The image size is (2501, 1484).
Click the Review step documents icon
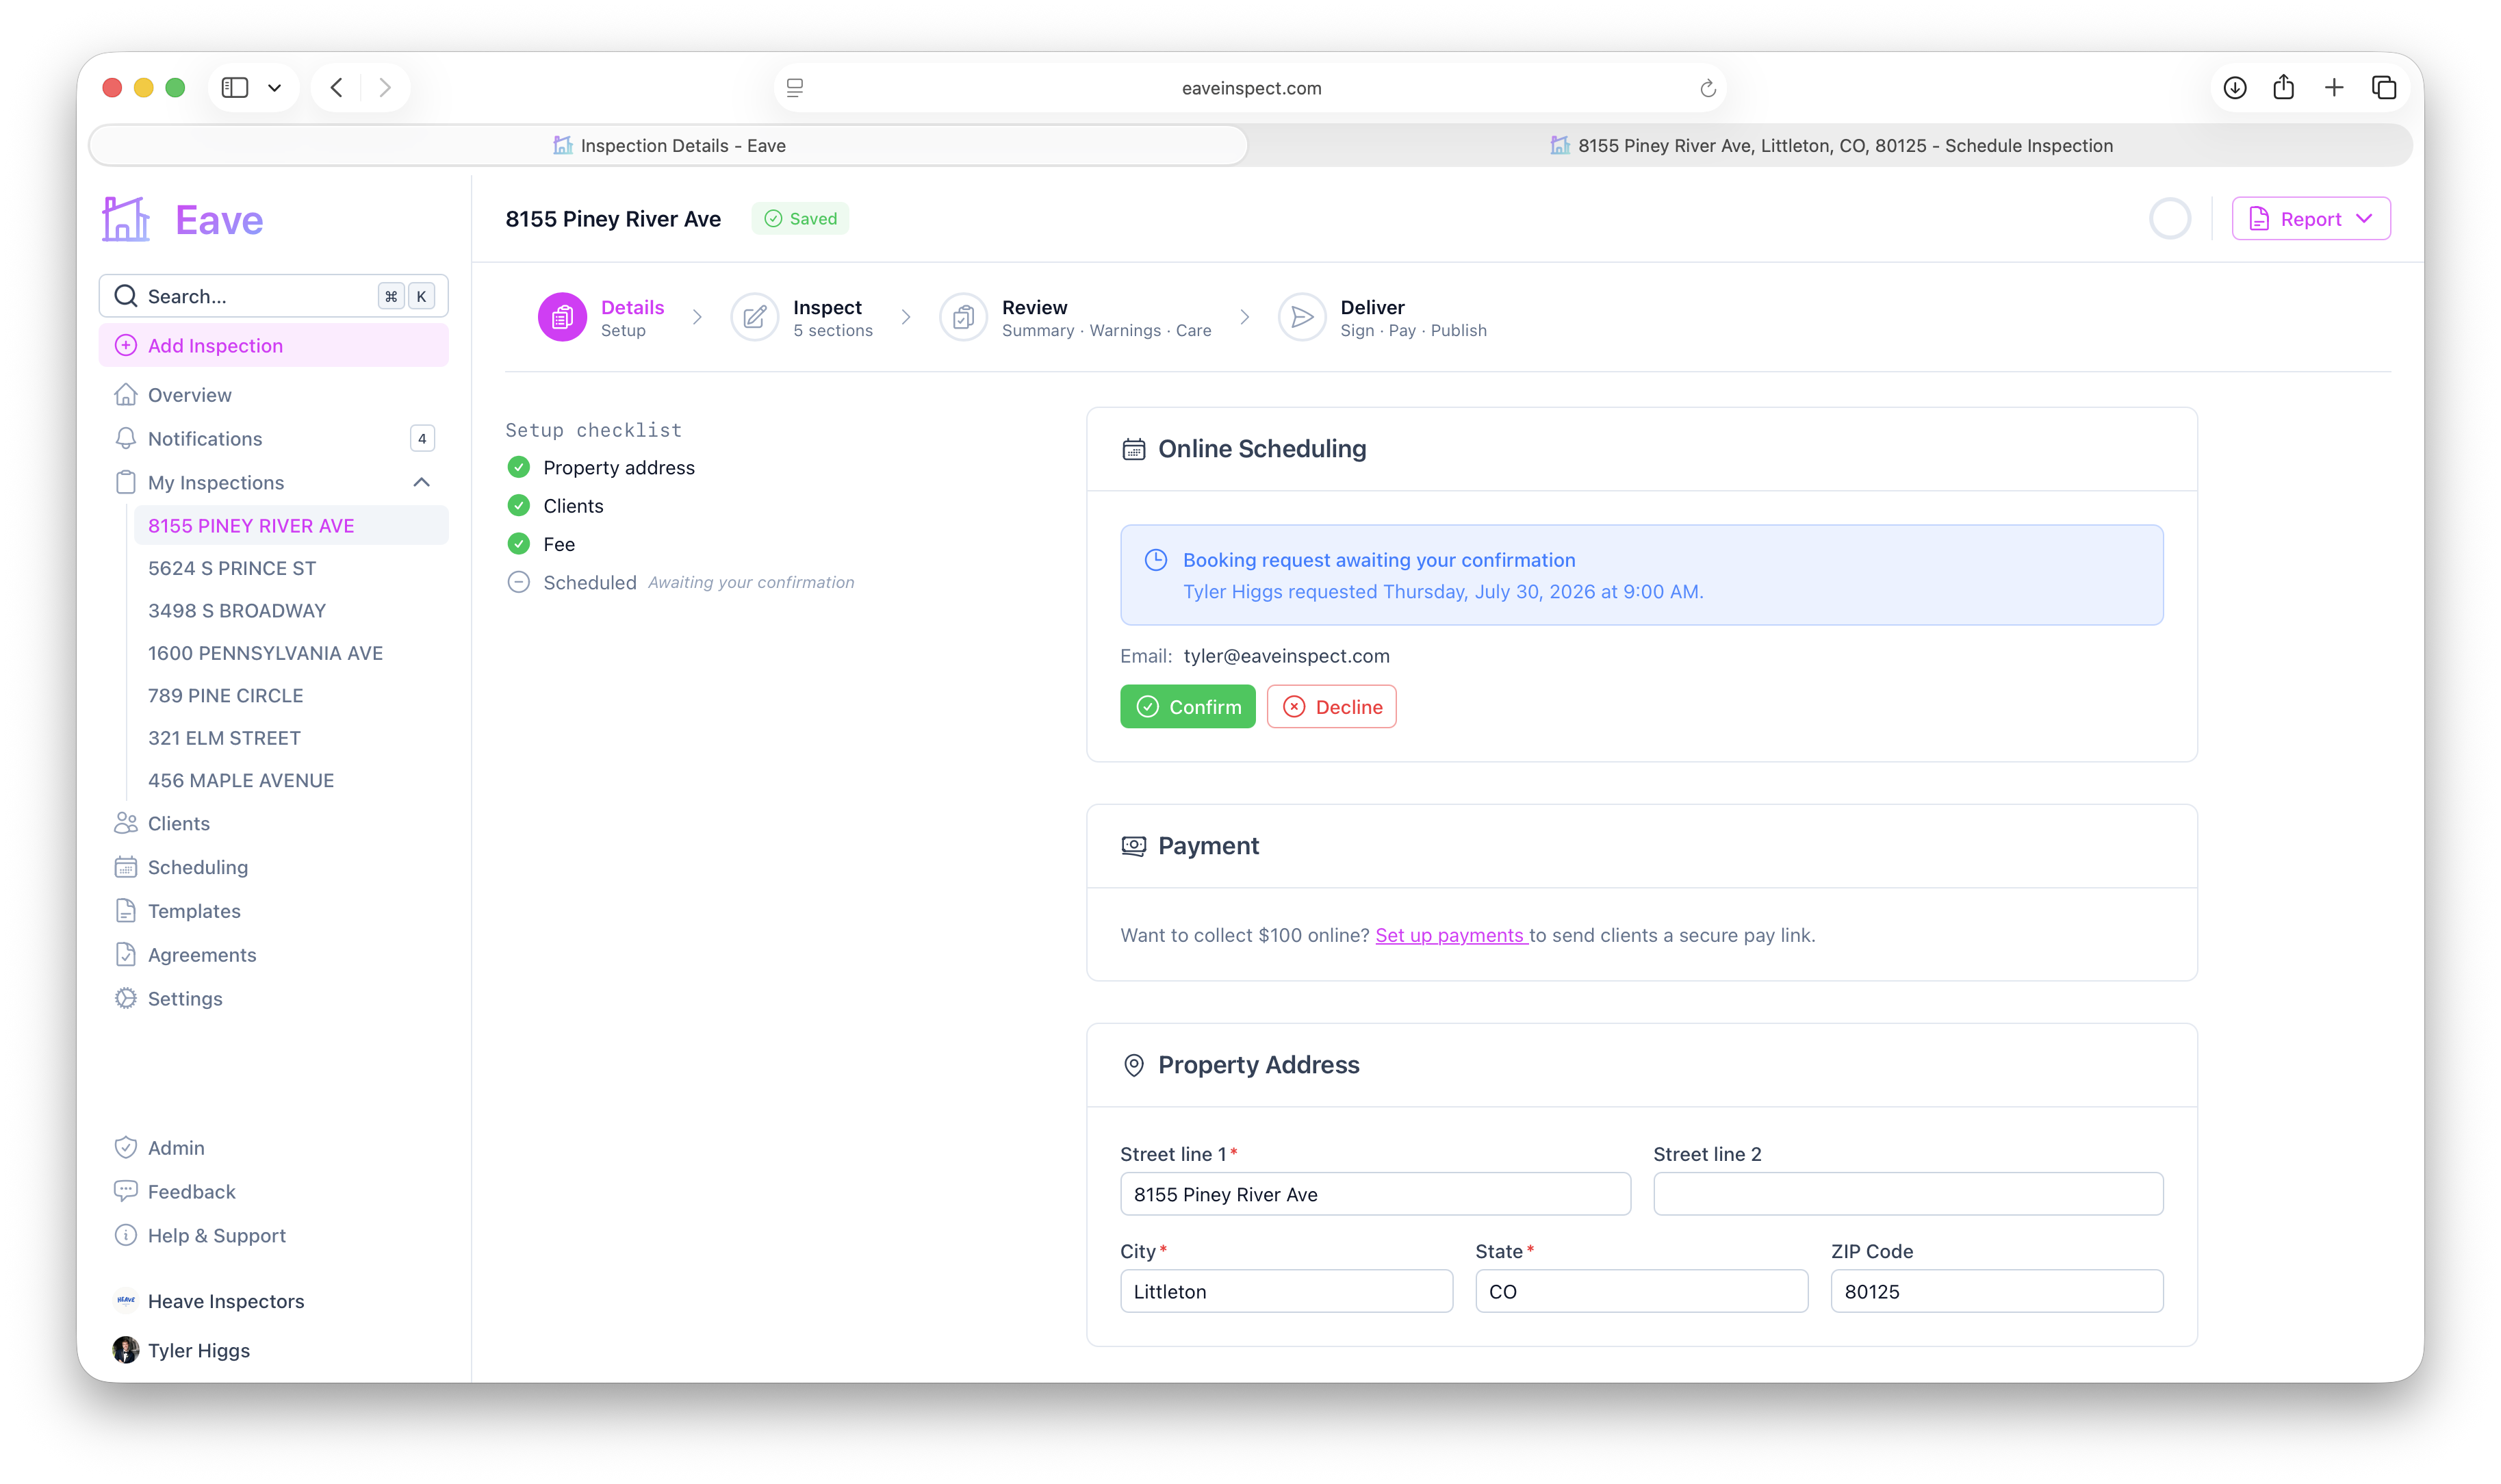(964, 318)
